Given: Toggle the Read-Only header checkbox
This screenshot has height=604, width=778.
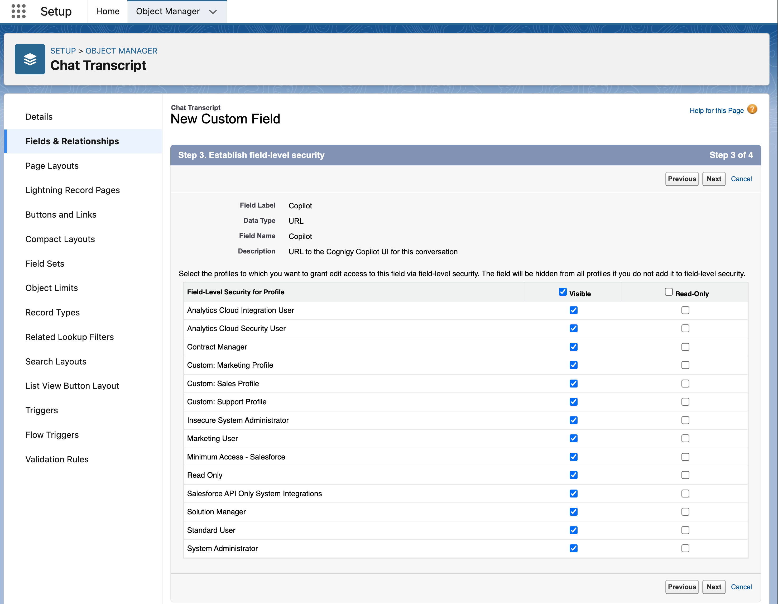Looking at the screenshot, I should (x=669, y=292).
